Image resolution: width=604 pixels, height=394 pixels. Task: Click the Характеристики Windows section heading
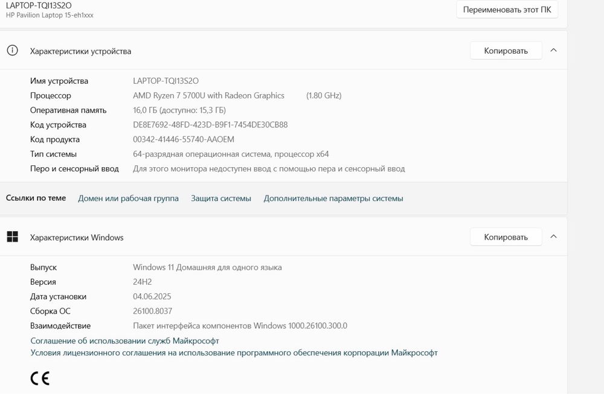point(77,237)
